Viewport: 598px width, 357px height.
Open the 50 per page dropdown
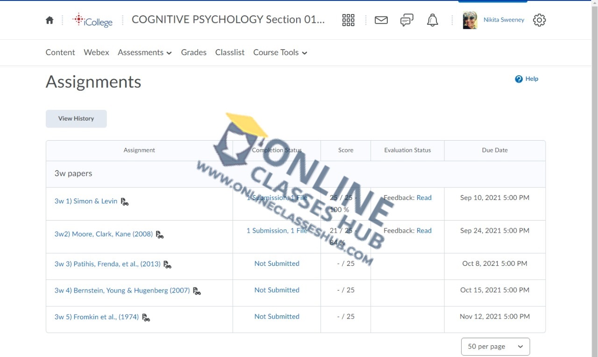(x=495, y=346)
